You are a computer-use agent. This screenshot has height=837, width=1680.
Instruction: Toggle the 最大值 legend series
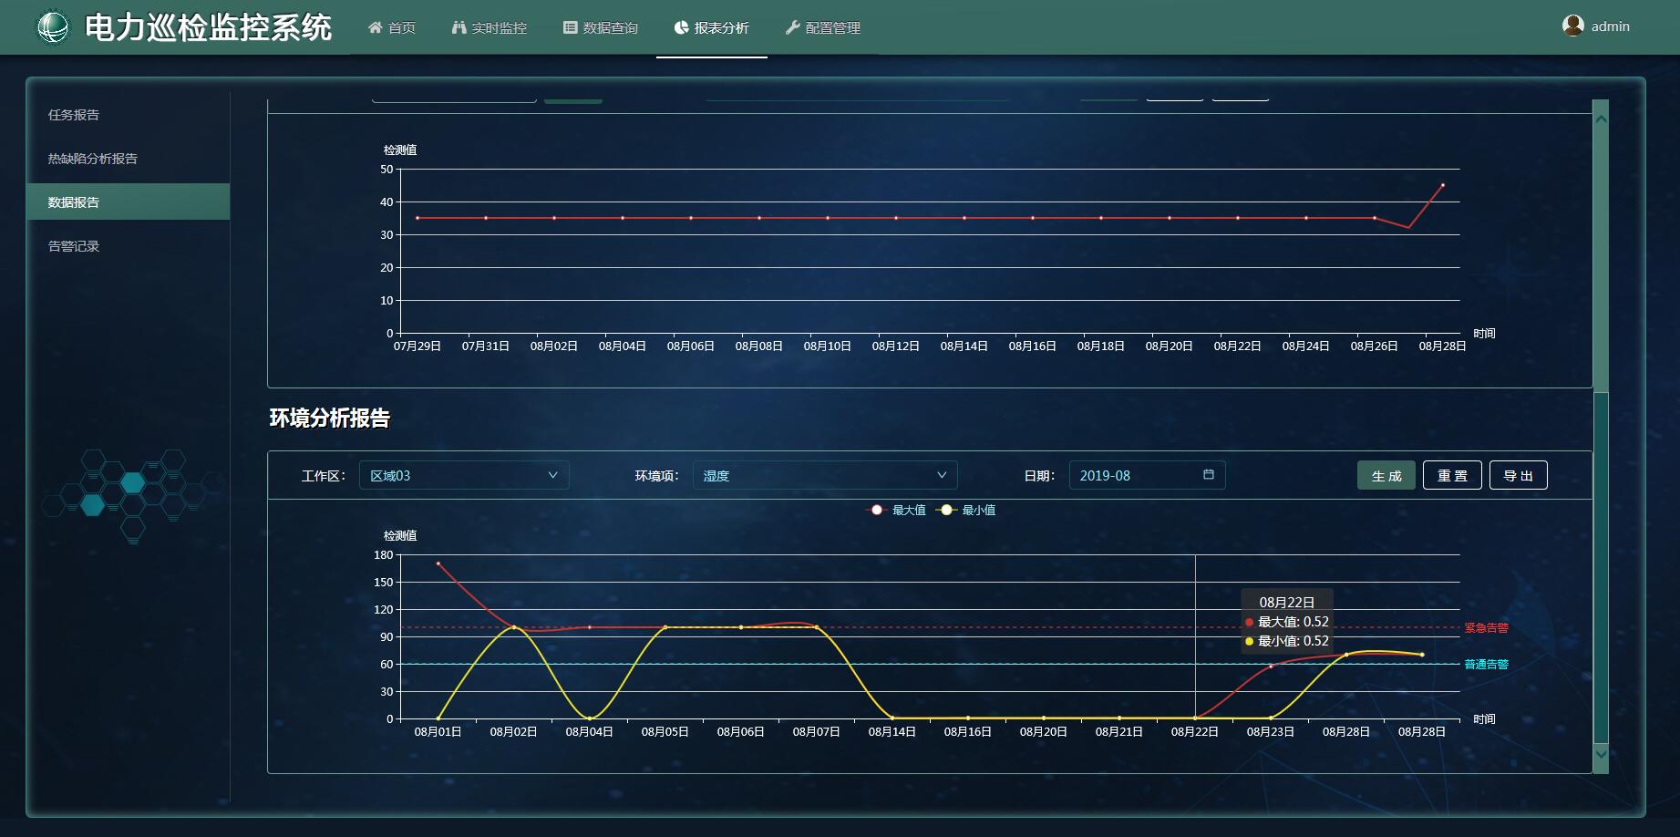pos(897,511)
